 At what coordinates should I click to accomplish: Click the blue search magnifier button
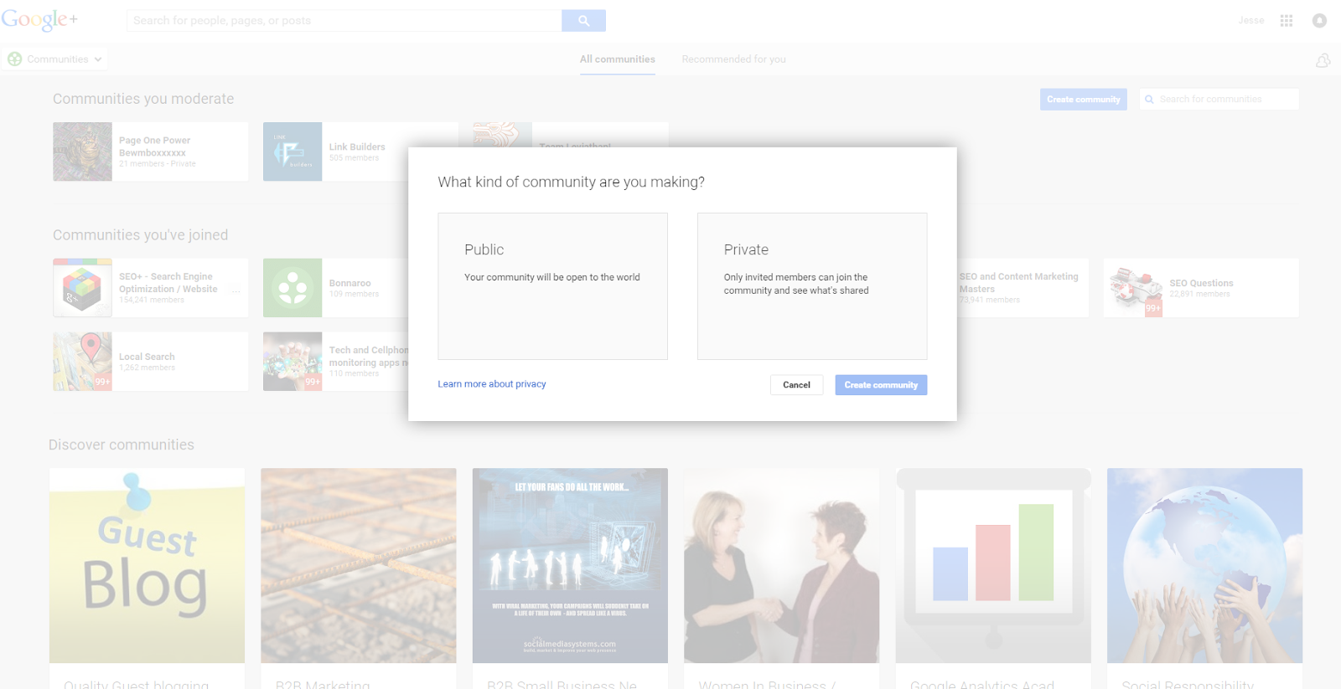(x=583, y=21)
